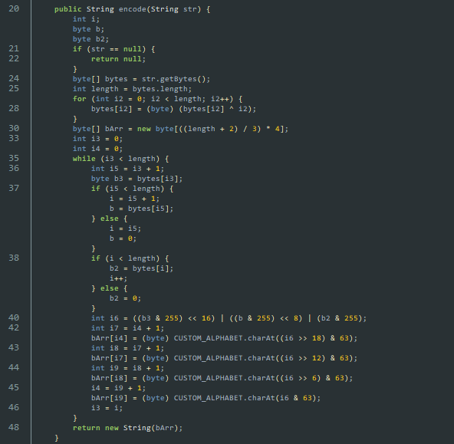
Task: Click line number 37 in gutter
Action: coord(14,188)
